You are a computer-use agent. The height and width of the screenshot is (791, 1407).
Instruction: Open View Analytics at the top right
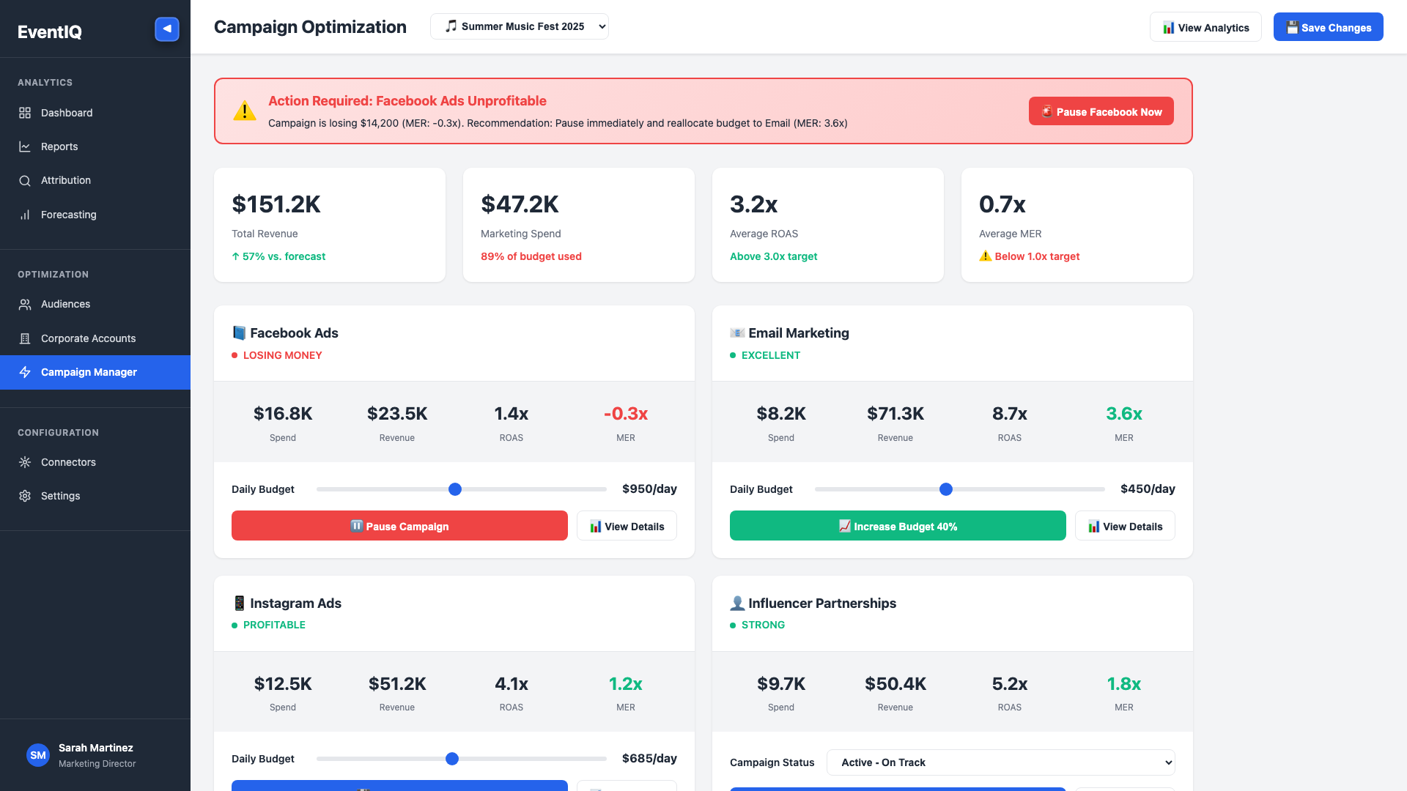1205,27
